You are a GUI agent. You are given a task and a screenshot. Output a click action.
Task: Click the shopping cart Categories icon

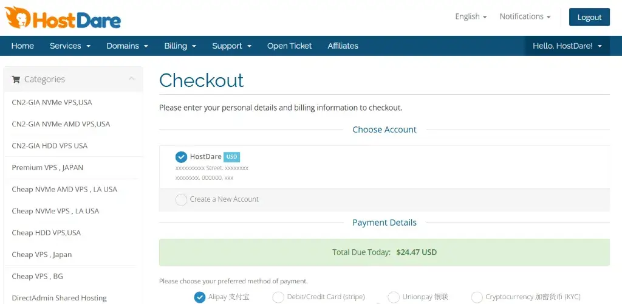tap(16, 80)
